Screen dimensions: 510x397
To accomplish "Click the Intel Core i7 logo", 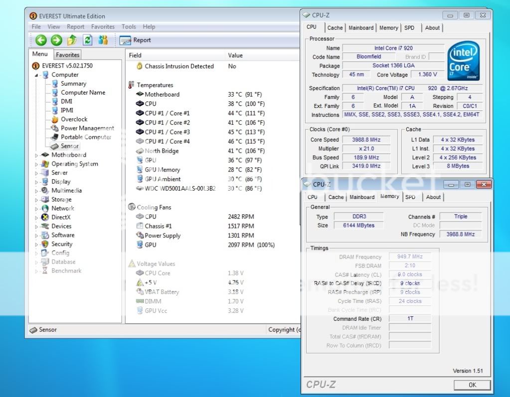I will coord(463,61).
